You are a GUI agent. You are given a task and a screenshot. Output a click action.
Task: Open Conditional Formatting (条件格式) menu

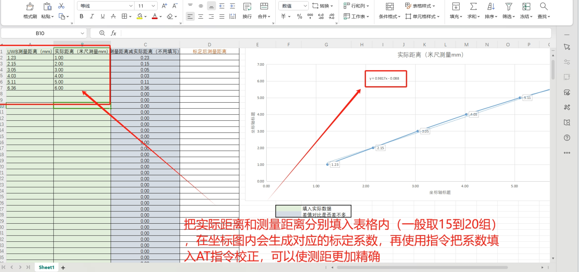pyautogui.click(x=390, y=11)
